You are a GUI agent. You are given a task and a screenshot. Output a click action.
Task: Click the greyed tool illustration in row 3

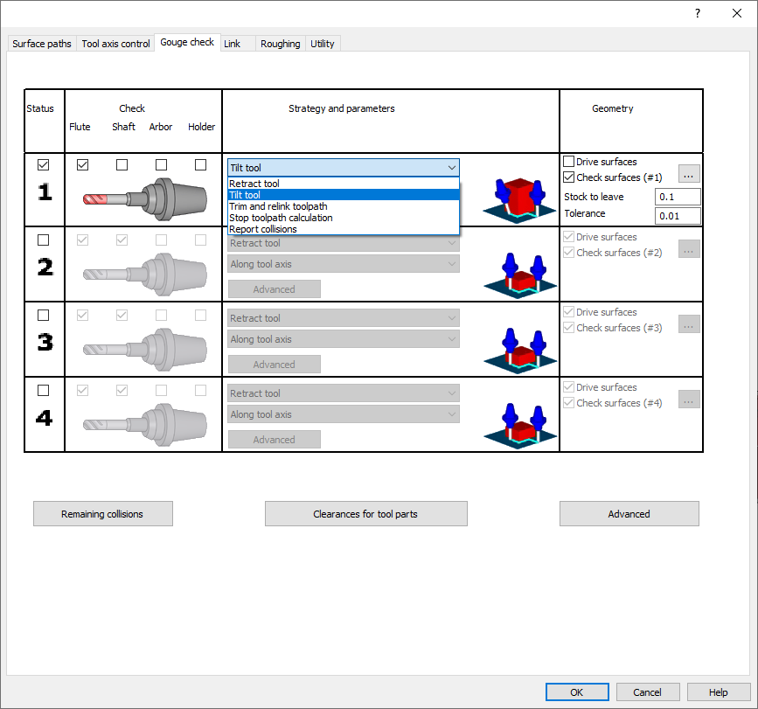(143, 344)
